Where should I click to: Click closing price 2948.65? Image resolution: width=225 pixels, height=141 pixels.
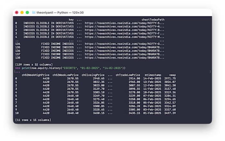click(x=99, y=79)
